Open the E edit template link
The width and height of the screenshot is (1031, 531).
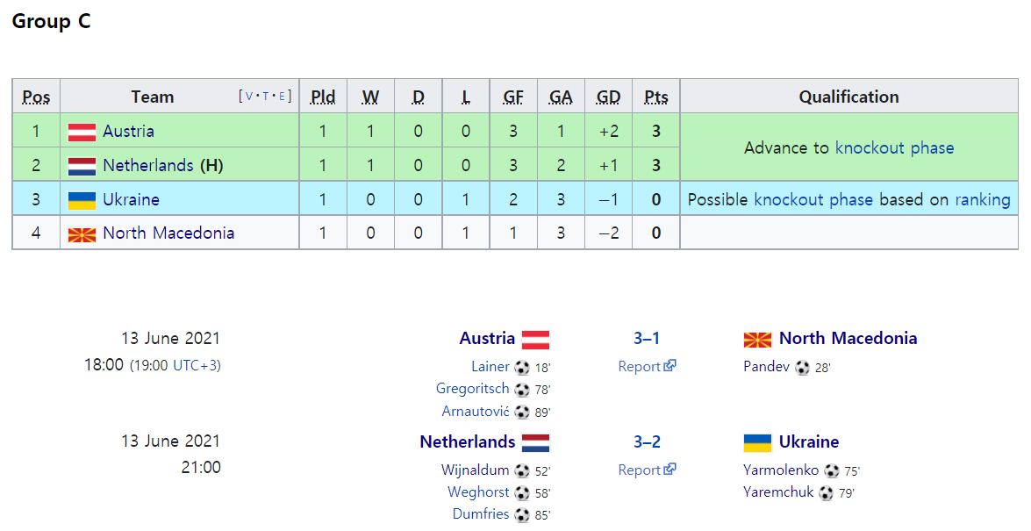[x=282, y=96]
